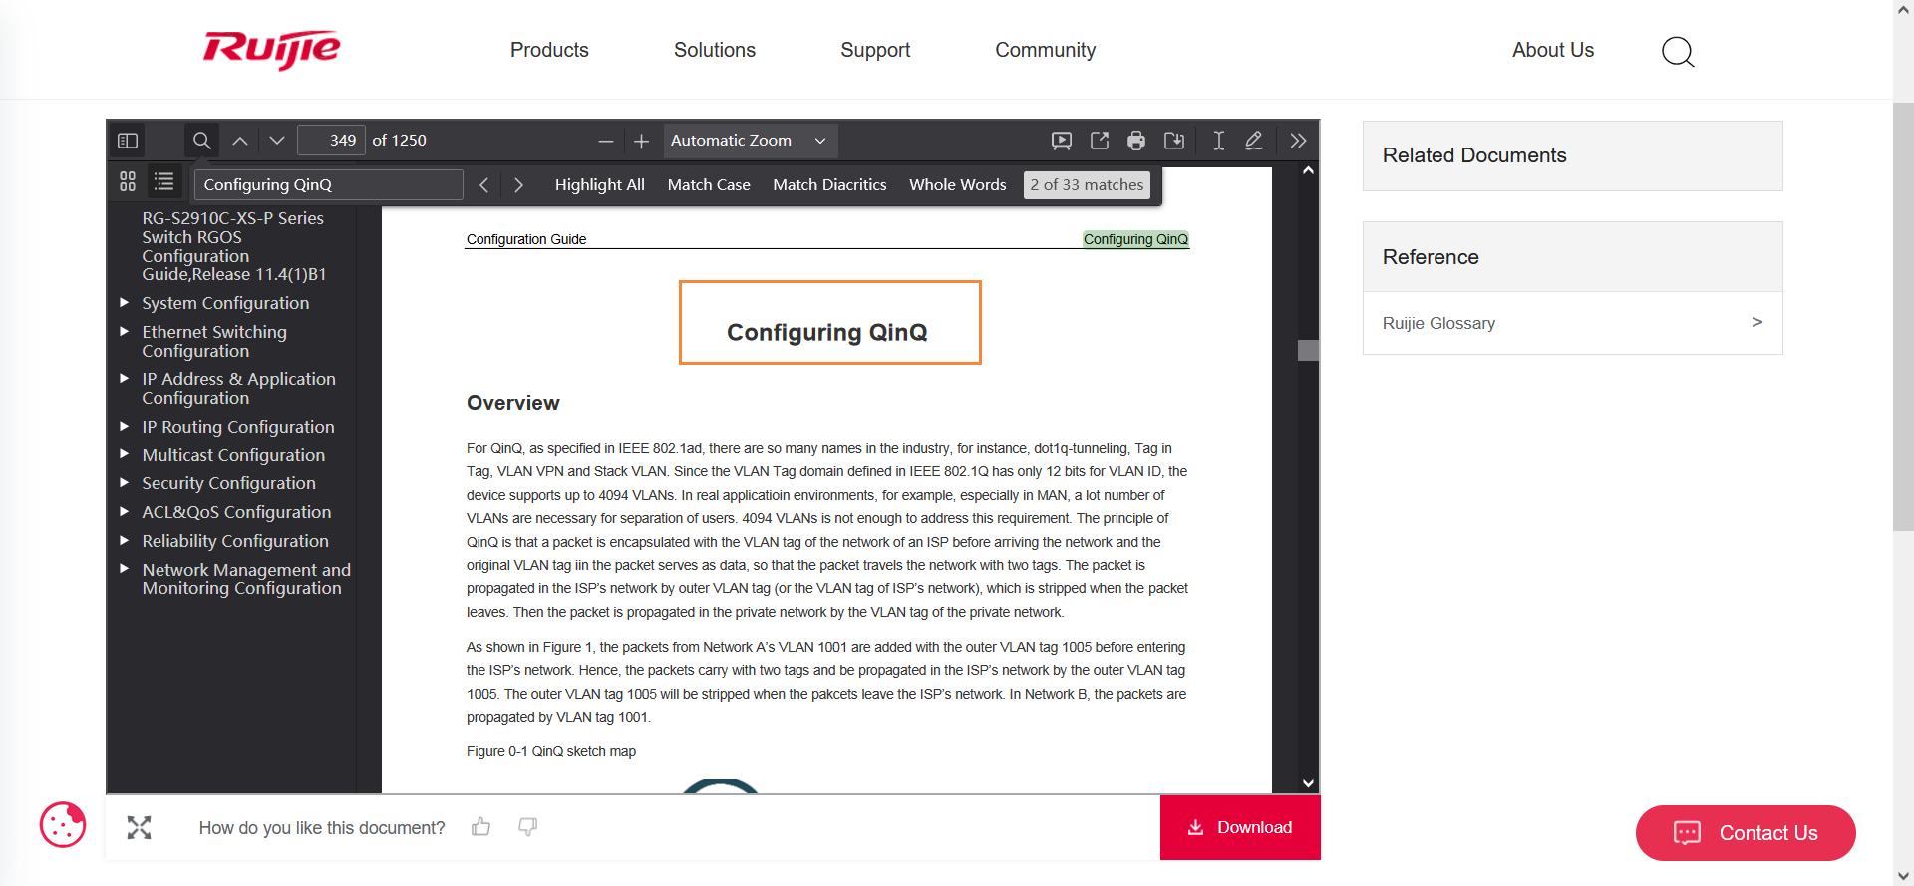Give thumbs down to document
This screenshot has width=1914, height=886.
tap(528, 827)
